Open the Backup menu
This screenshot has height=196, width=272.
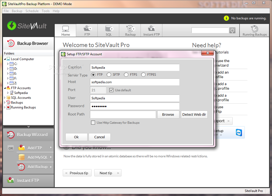tap(17, 11)
